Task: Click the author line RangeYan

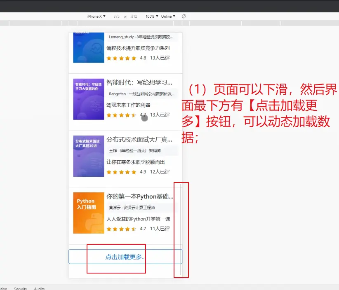Action: pos(141,94)
